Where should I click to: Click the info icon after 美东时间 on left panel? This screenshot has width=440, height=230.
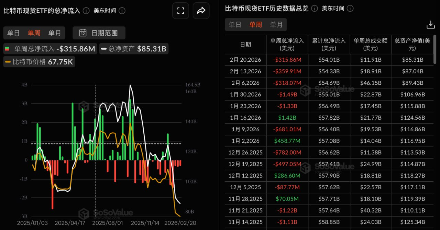(122, 11)
